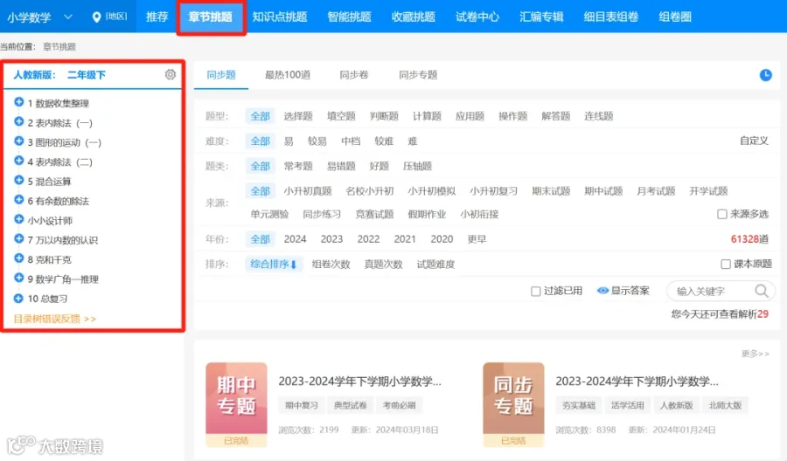Open the blue clock history icon
This screenshot has width=787, height=461.
point(765,75)
